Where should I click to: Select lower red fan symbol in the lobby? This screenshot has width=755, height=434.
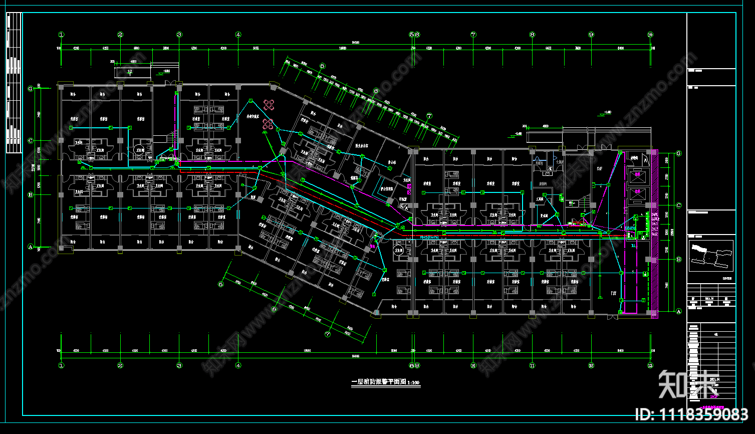268,124
